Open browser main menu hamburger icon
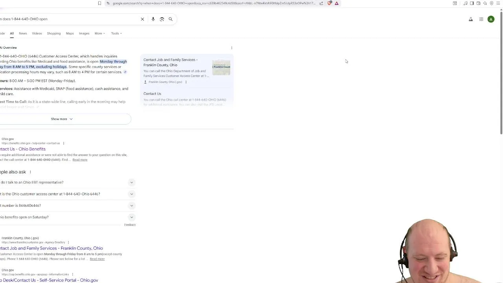 [498, 3]
